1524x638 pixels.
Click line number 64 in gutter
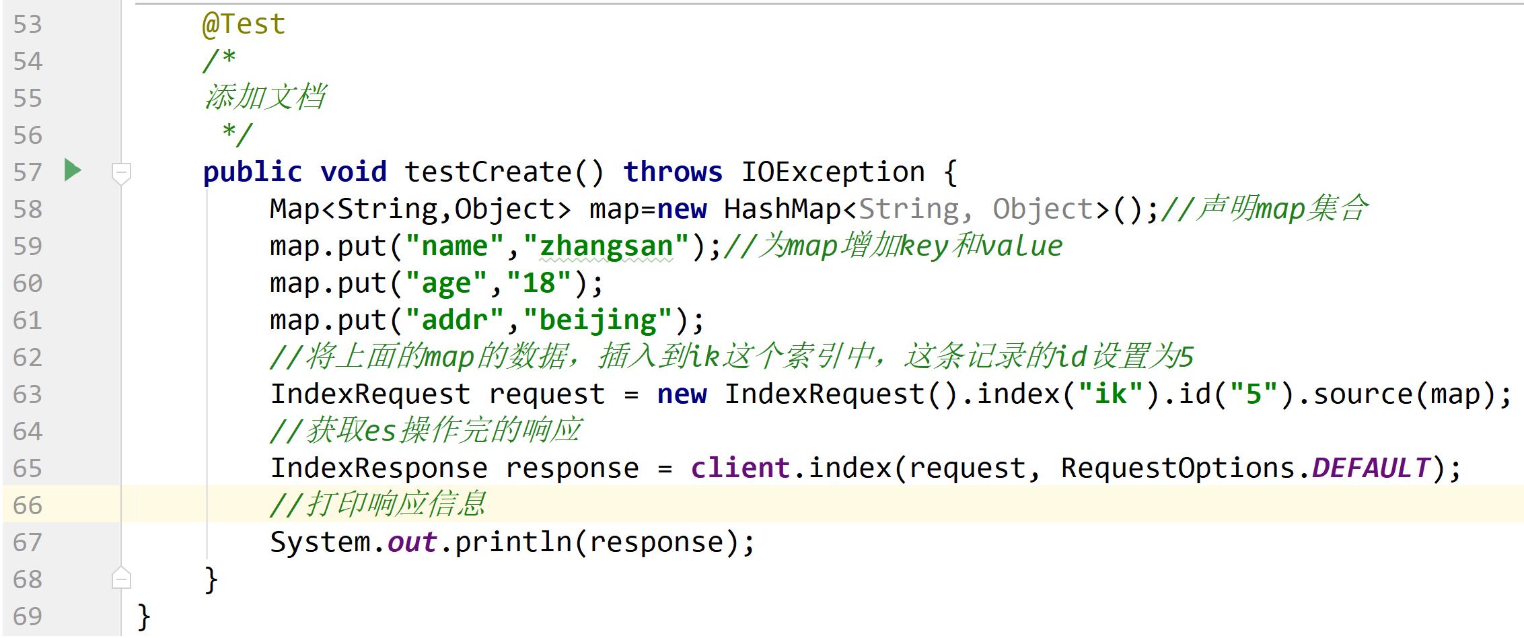tap(28, 432)
